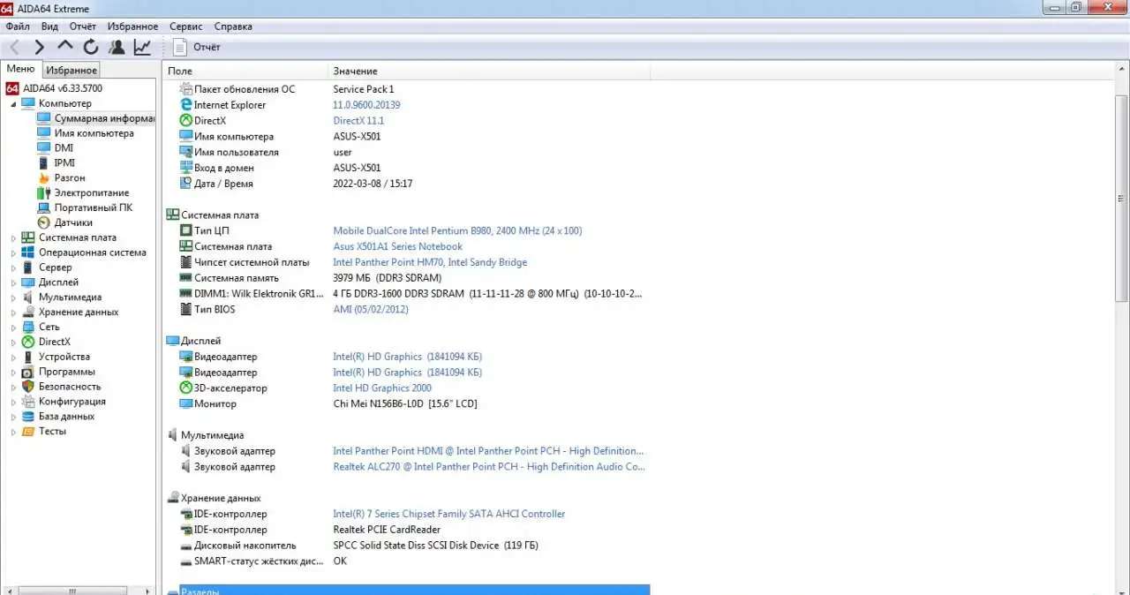Select AIDA64 v6.33.5700 root node
The height and width of the screenshot is (595, 1130).
point(54,88)
